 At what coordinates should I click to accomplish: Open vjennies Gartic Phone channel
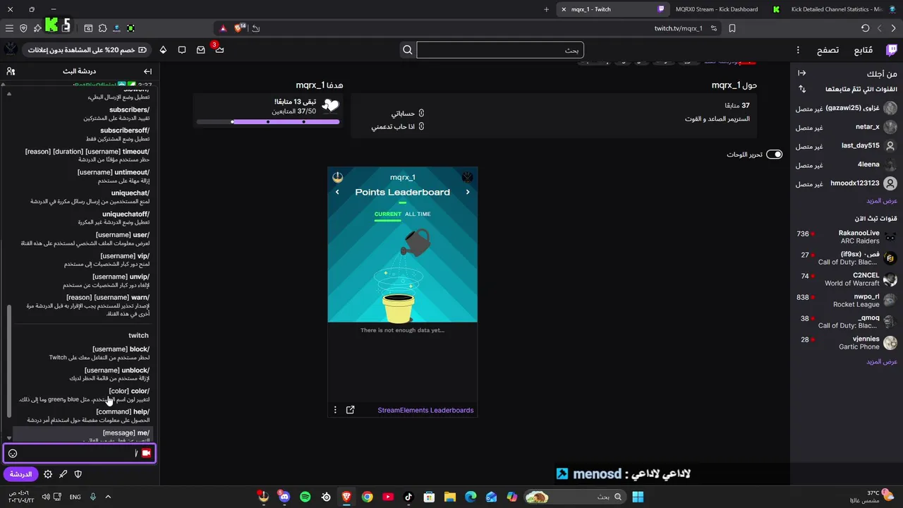[847, 343]
